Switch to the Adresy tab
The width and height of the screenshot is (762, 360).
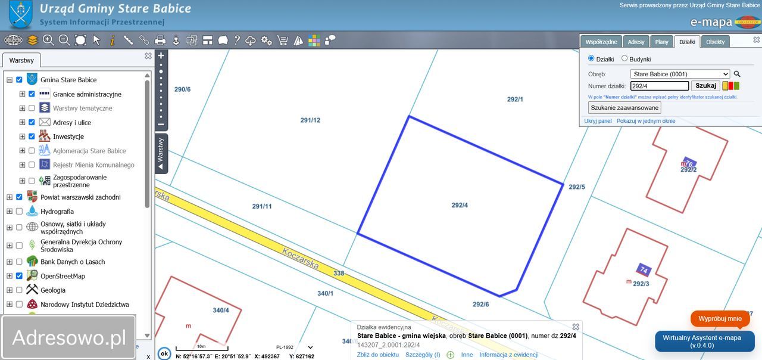(636, 42)
